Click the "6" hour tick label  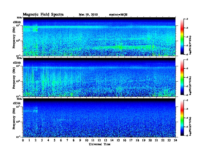tap(61, 140)
